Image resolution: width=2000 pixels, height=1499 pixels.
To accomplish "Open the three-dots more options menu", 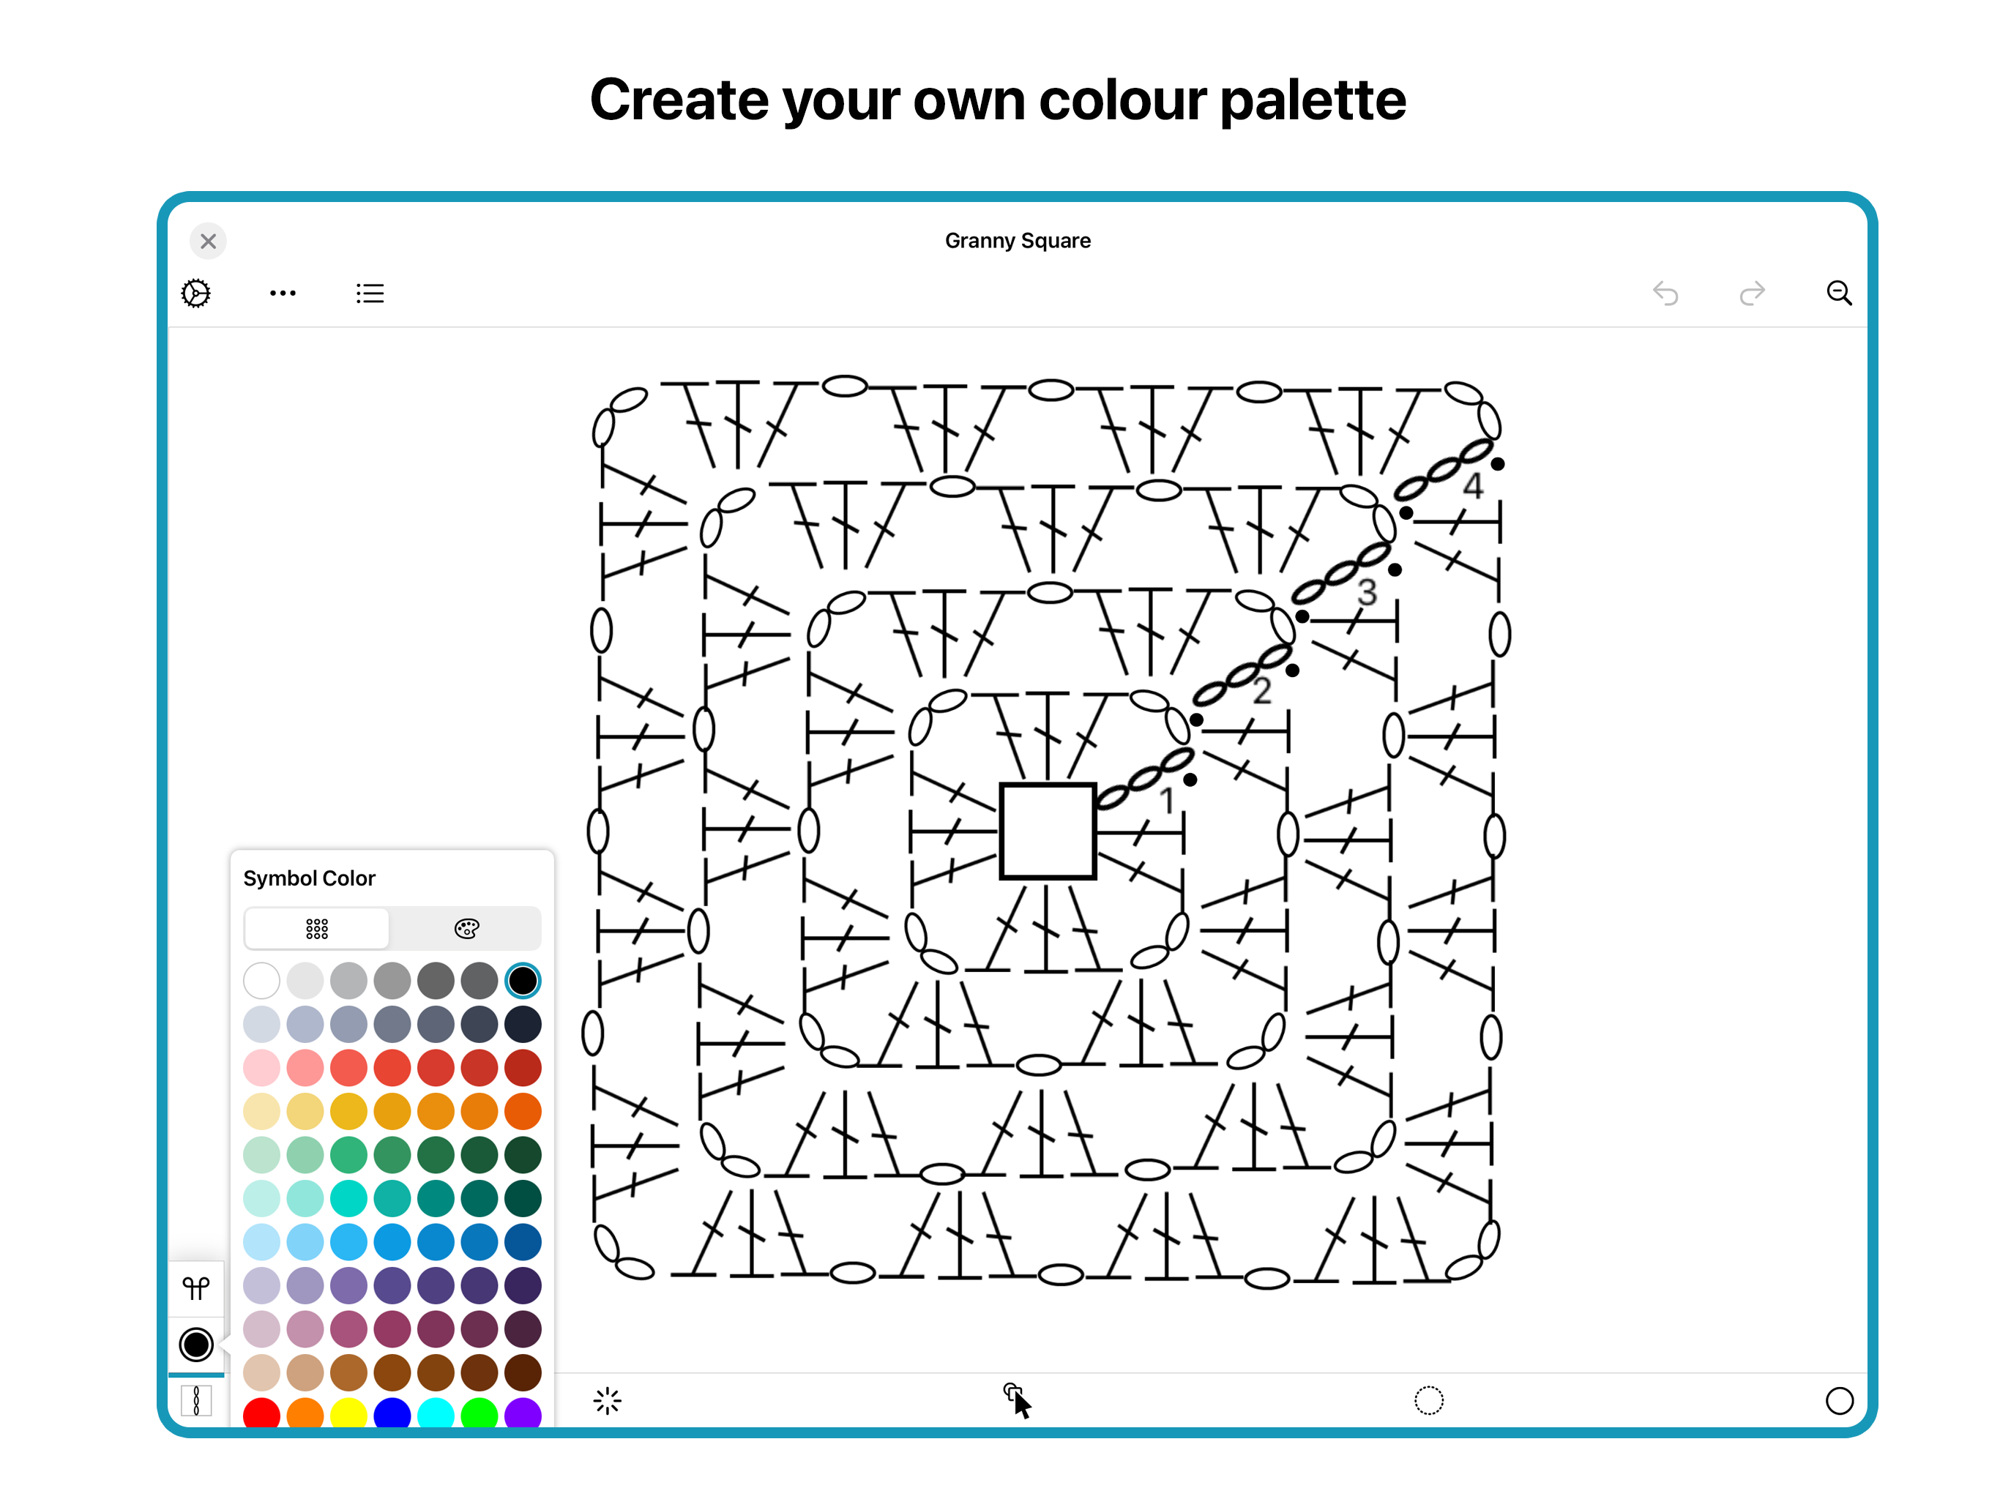I will click(x=283, y=293).
